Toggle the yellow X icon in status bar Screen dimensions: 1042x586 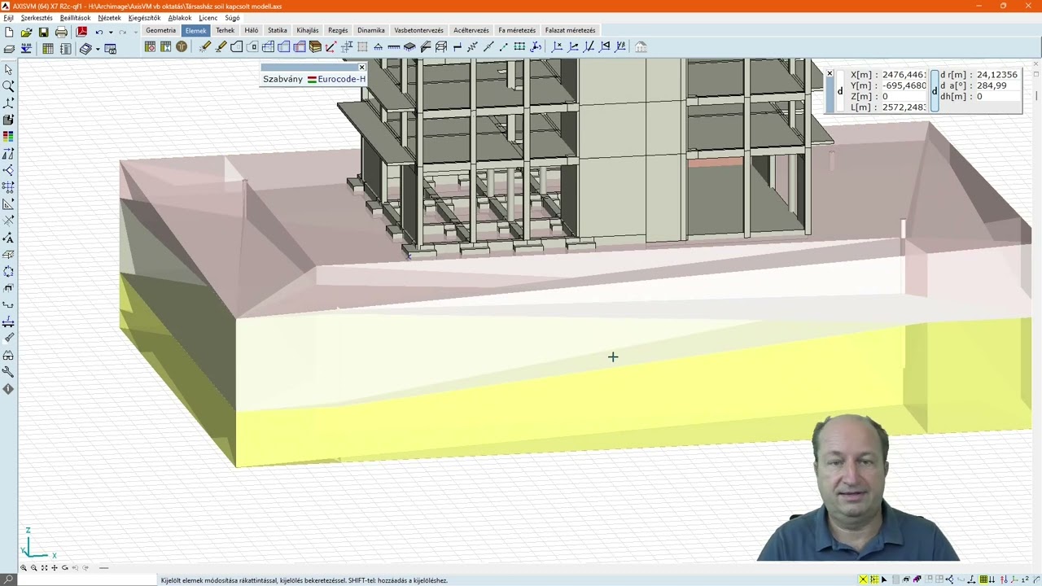coord(863,580)
